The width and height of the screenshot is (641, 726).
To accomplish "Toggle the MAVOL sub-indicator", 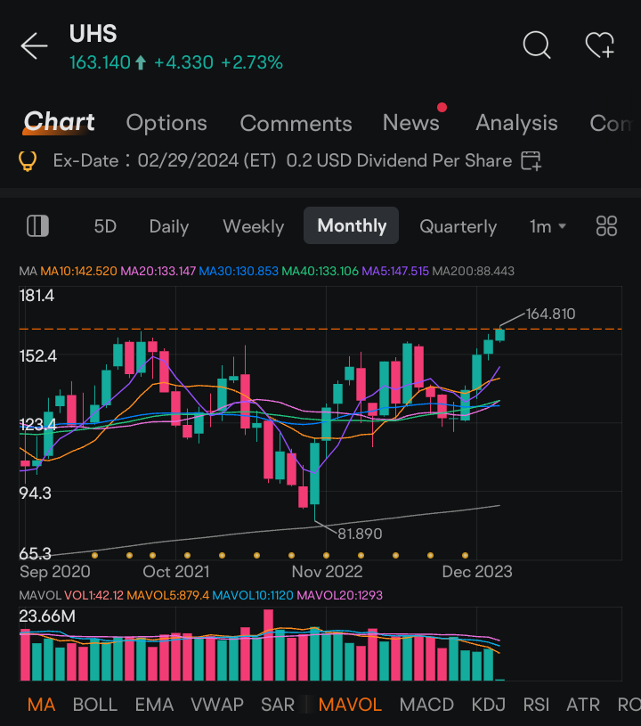I will (x=350, y=705).
